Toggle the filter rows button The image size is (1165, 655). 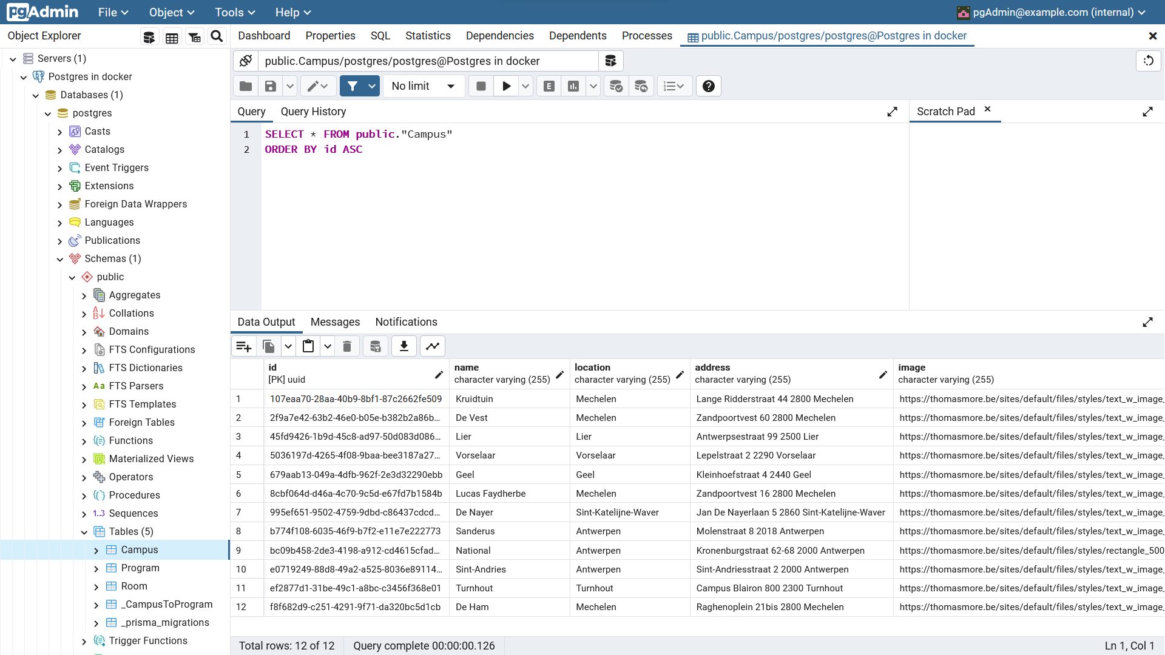click(x=353, y=86)
